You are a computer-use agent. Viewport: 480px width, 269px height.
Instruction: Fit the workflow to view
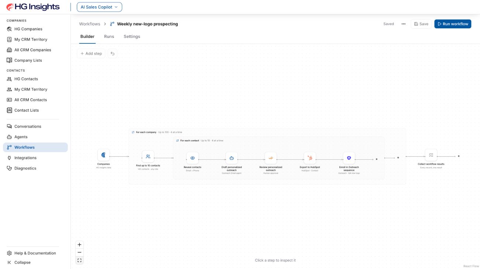tap(79, 260)
